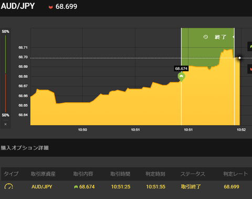Click the 判定レート value 68.699
The width and height of the screenshot is (252, 199).
pos(232,187)
